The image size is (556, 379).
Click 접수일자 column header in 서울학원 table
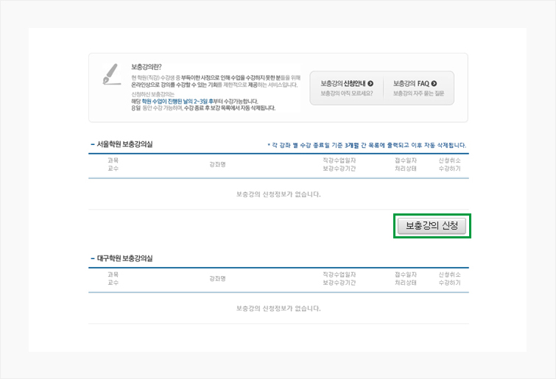click(406, 160)
